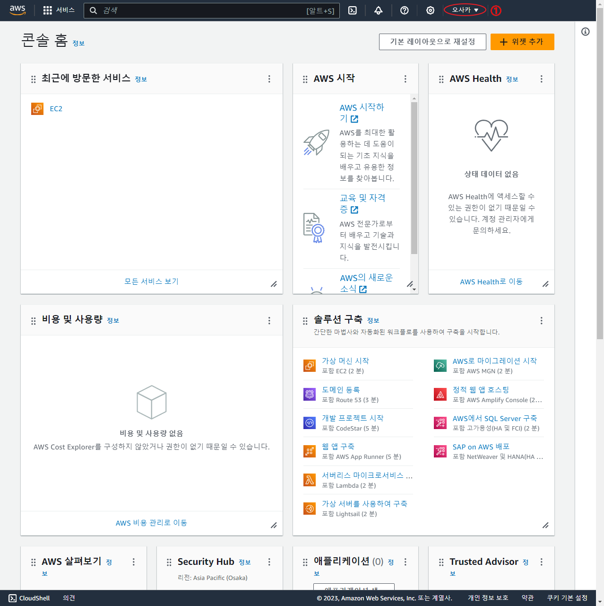Screen dimensions: 604x606
Task: Open 쿠키 기본 설정 footer link
Action: (x=567, y=598)
